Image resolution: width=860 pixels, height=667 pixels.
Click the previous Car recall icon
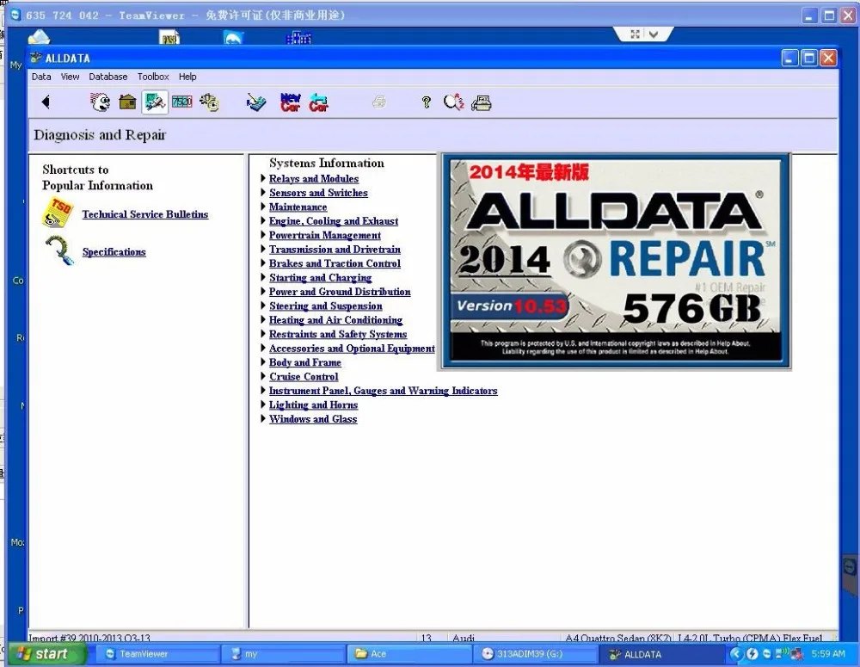coord(318,102)
